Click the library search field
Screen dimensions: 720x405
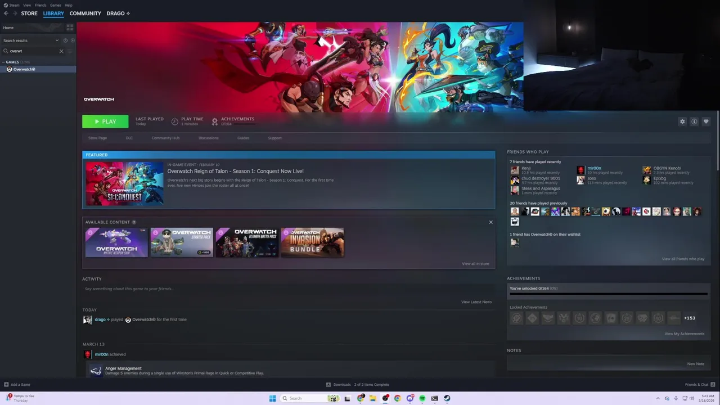(x=34, y=51)
